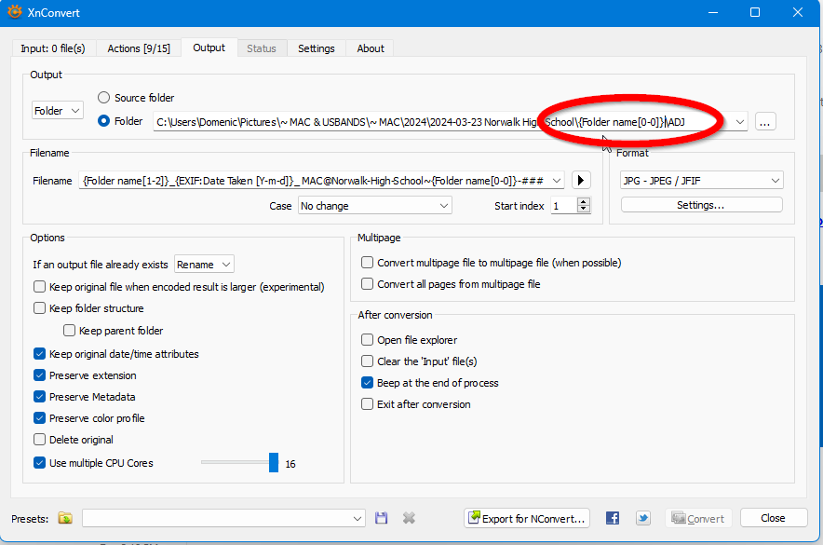This screenshot has height=545, width=823.
Task: Expand the existing file Rename dropdown
Action: click(204, 265)
